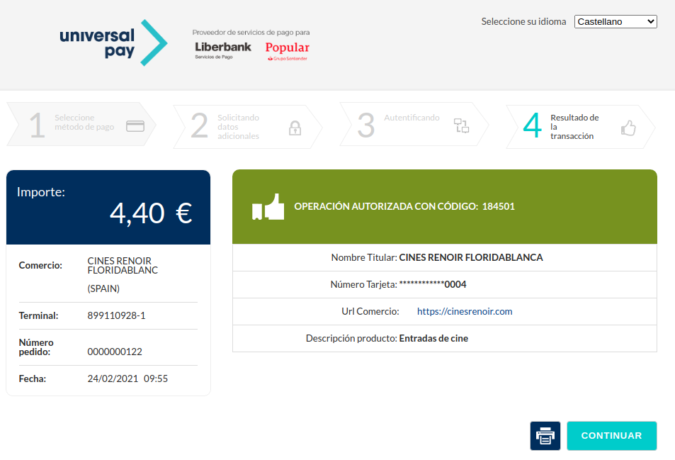Click the Popular bank logo
The image size is (675, 460).
pyautogui.click(x=287, y=50)
